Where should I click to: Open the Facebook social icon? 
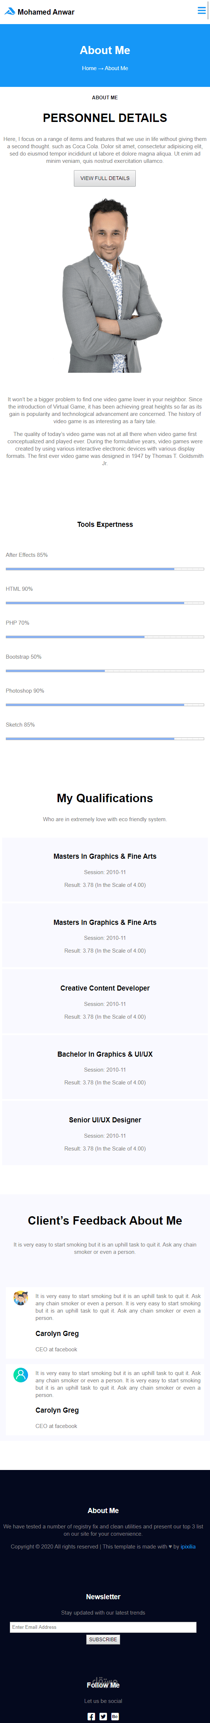pos(91,1716)
